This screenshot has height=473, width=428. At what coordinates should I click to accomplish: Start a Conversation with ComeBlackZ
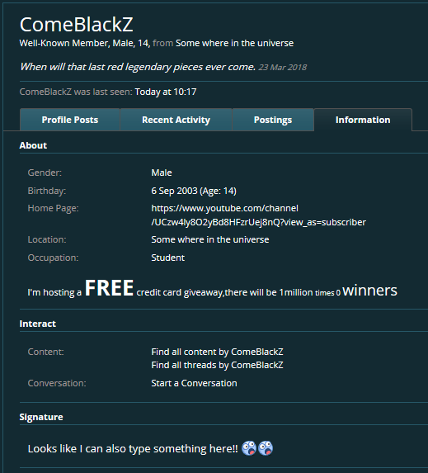pos(194,383)
